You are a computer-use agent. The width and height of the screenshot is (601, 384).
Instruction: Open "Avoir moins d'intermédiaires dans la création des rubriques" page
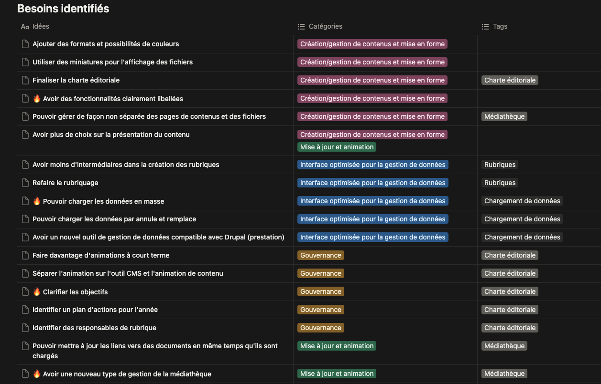(126, 165)
